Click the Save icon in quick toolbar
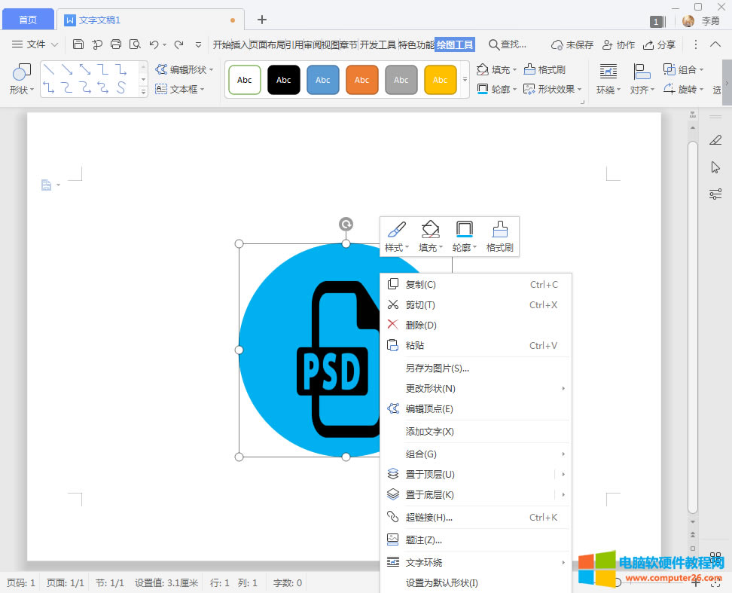 point(78,44)
